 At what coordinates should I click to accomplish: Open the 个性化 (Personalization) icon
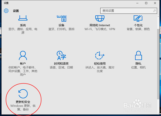coord(138,18)
